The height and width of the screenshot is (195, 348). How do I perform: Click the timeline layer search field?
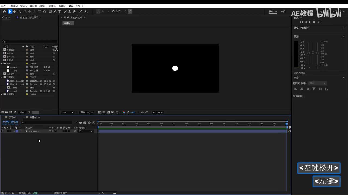tap(47, 123)
